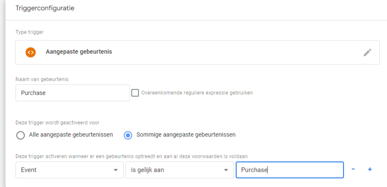The width and height of the screenshot is (387, 187).
Task: Enable the regular expression matching checkbox
Action: point(135,93)
